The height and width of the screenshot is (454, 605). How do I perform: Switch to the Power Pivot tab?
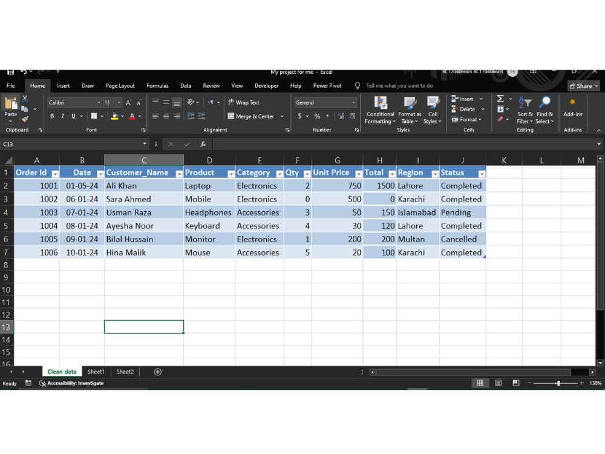[x=327, y=86]
